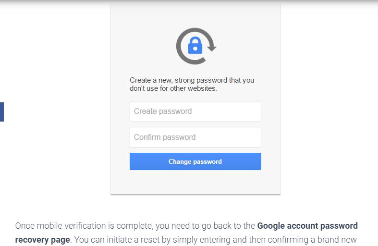
Task: Click the "don't use for other websites" line
Action: pos(173,88)
